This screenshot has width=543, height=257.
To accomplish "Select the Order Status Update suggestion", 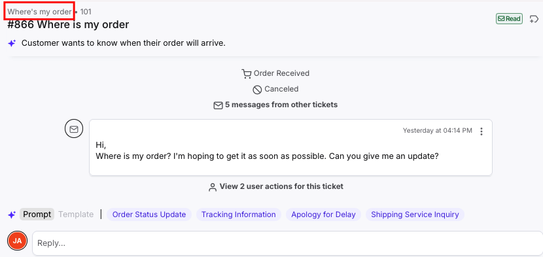I will (x=149, y=214).
